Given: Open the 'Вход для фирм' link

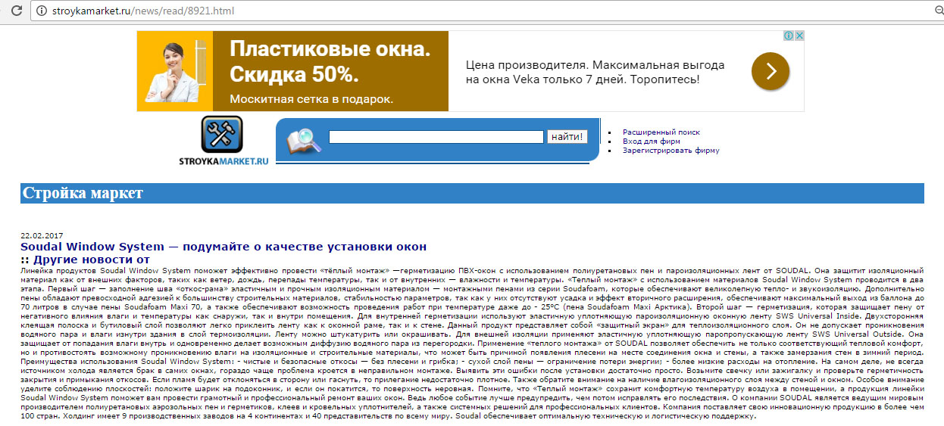Looking at the screenshot, I should click(x=652, y=141).
